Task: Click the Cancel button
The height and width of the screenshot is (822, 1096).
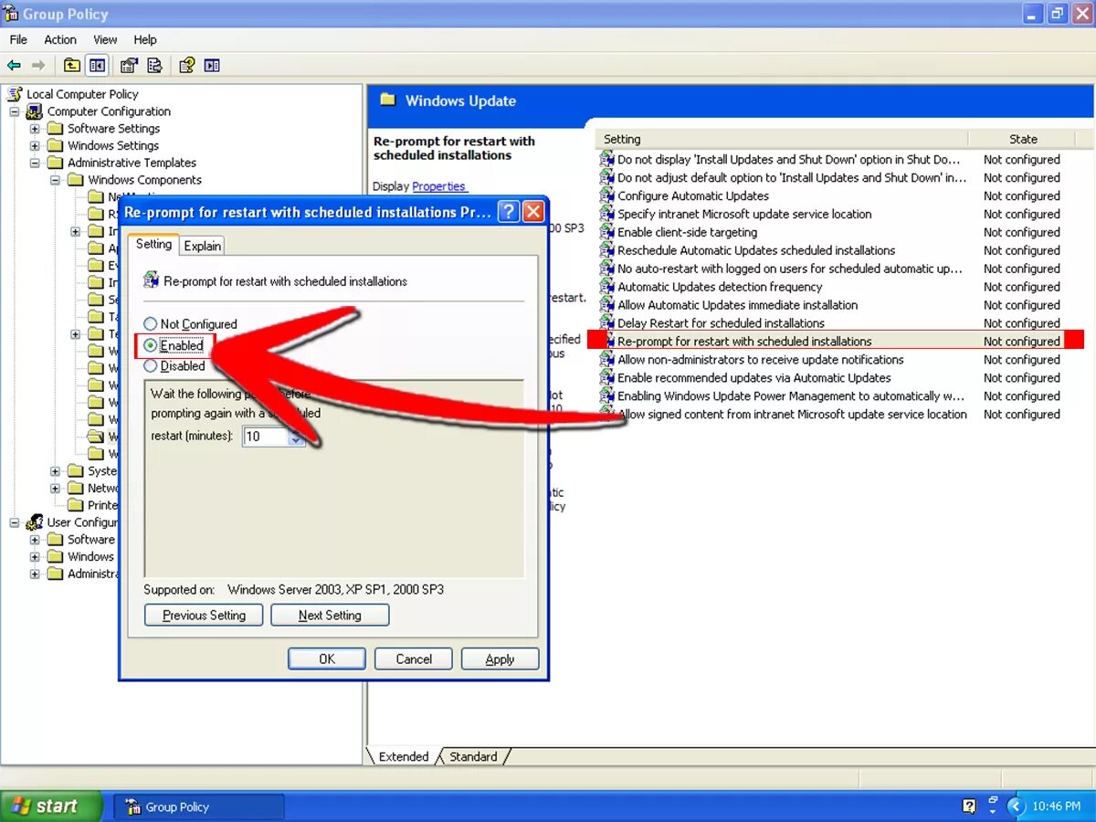Action: [x=414, y=659]
